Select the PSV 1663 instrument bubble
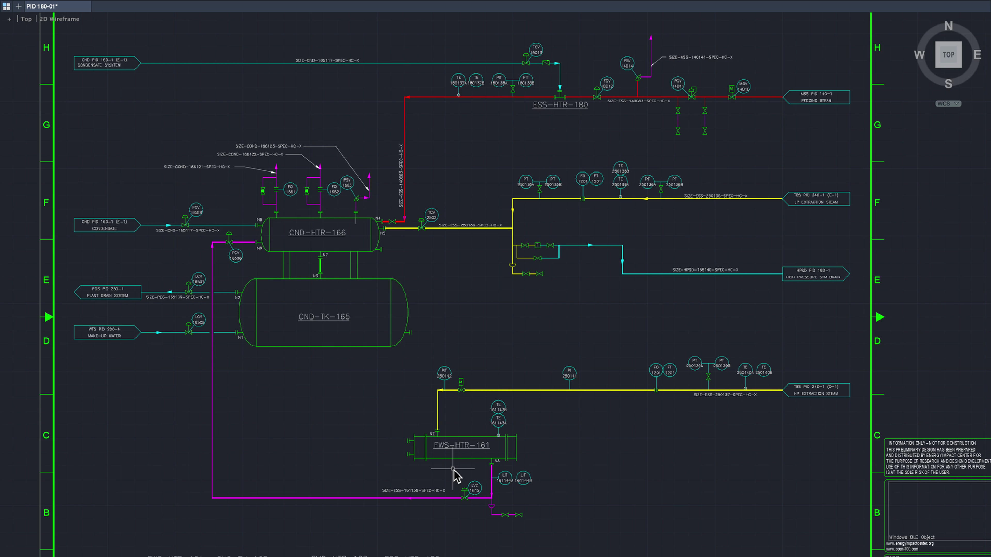Screen dimensions: 991x557 tap(347, 183)
